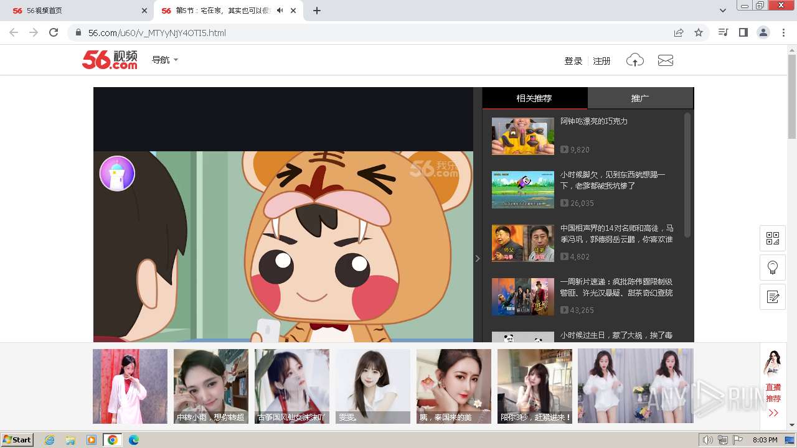Click the video player cartoon frame
The width and height of the screenshot is (797, 448).
click(x=283, y=246)
